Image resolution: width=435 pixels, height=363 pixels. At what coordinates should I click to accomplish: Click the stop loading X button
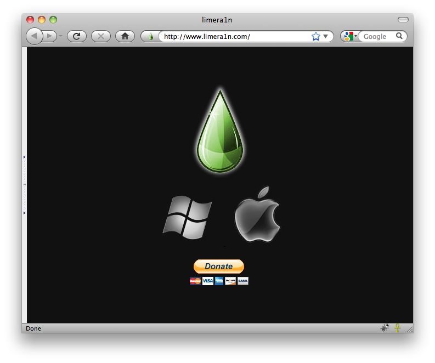[101, 36]
